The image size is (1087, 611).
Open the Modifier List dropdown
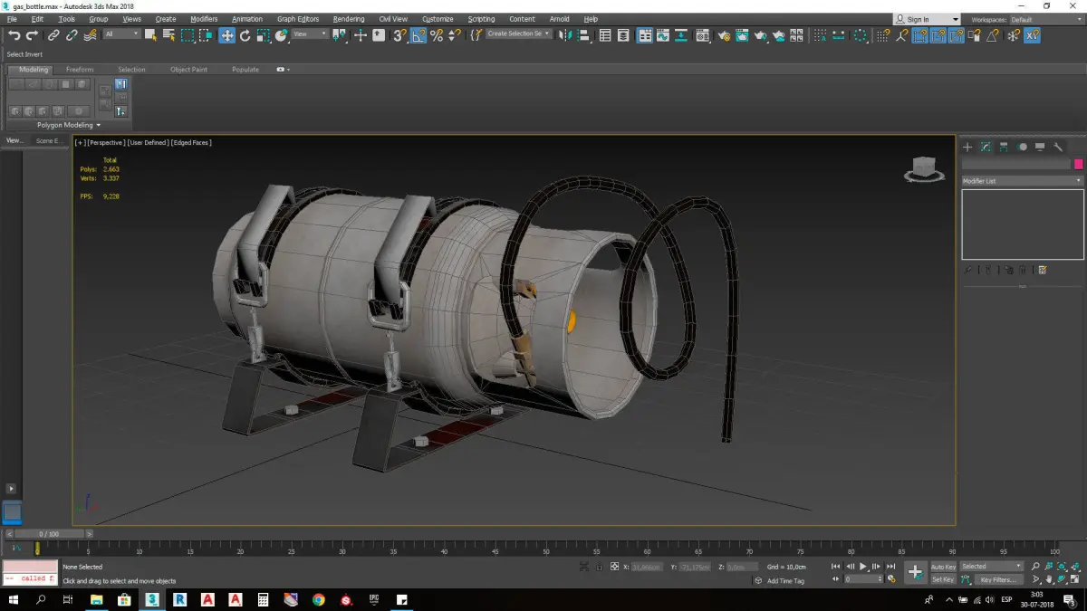point(1022,181)
